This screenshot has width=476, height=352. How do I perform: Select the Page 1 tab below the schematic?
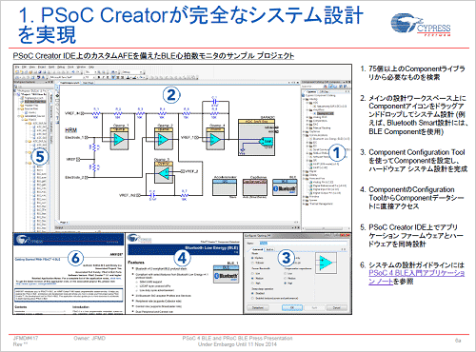click(64, 223)
